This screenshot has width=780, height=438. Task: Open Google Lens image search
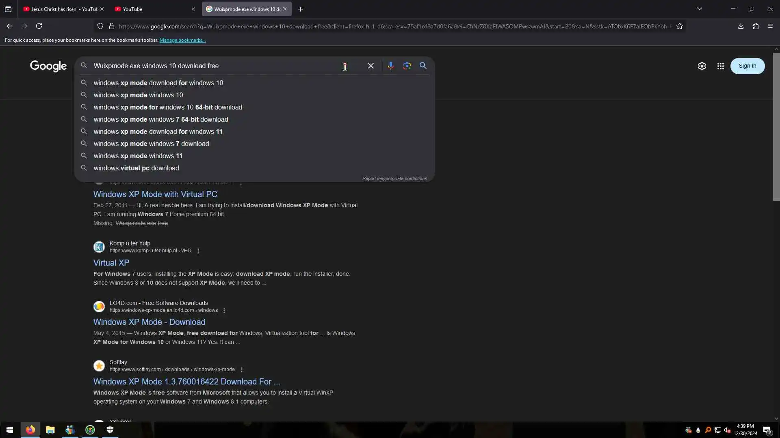point(407,66)
